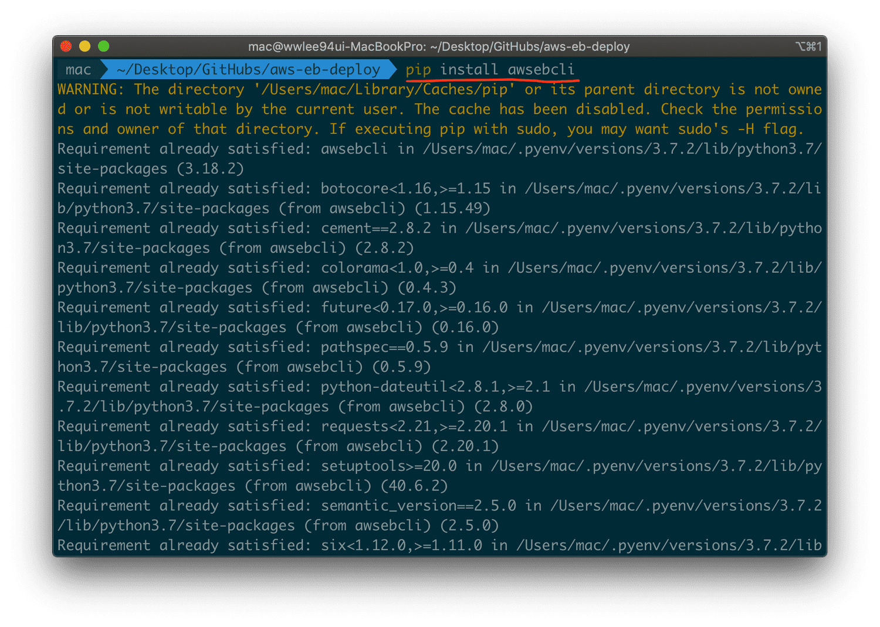Click the blue path segment ~/Desktop/GitHubs/aws-eb-deploy

tap(248, 70)
